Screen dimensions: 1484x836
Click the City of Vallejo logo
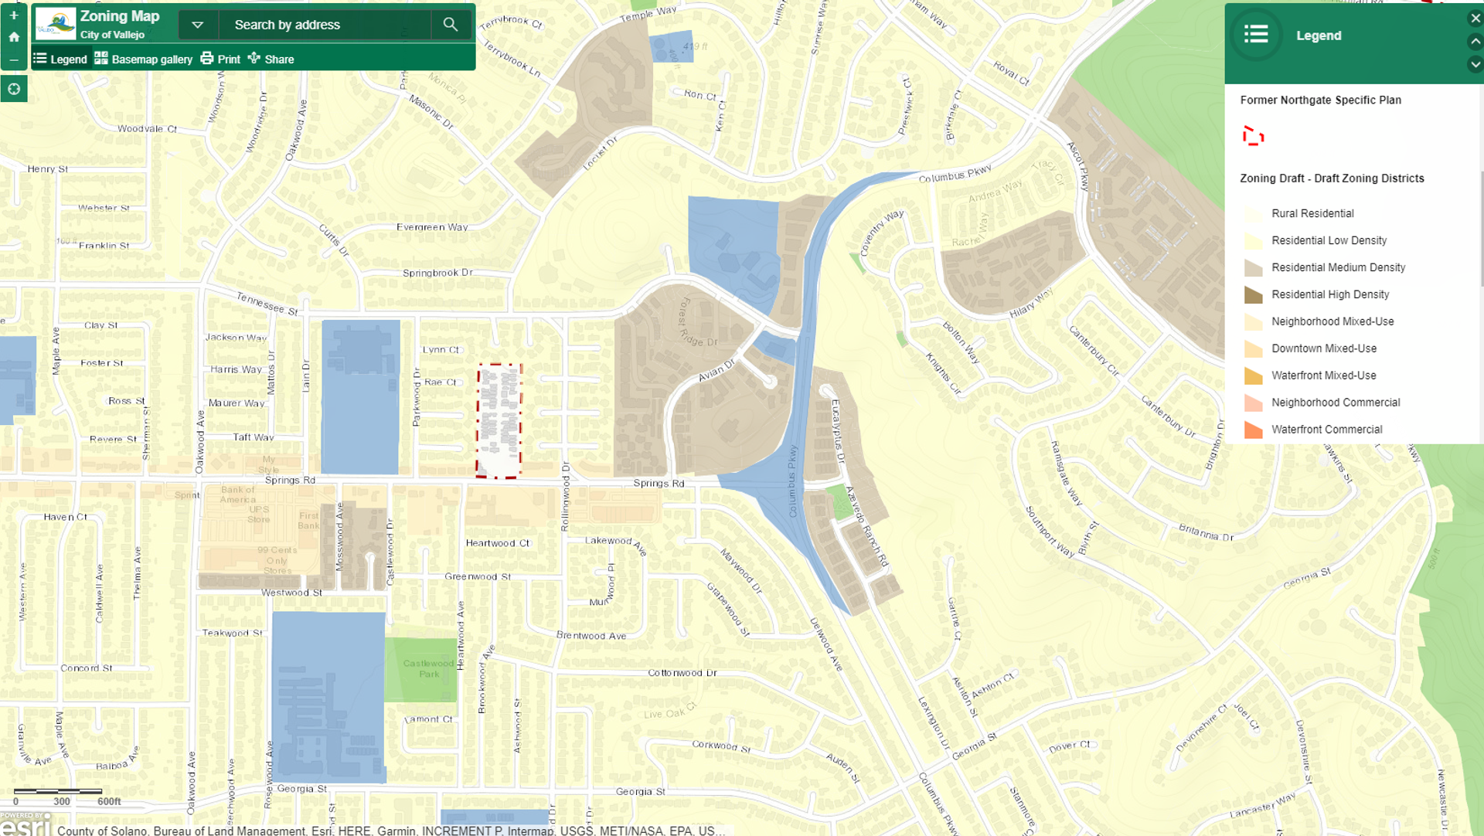coord(56,25)
